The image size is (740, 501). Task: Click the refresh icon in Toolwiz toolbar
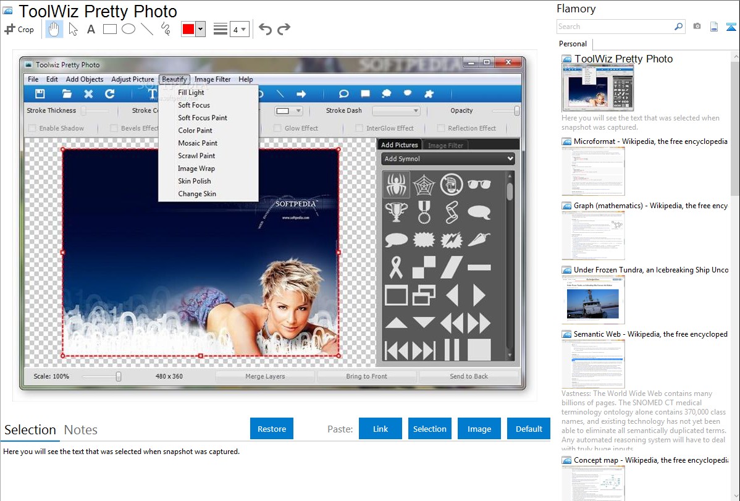click(x=109, y=93)
